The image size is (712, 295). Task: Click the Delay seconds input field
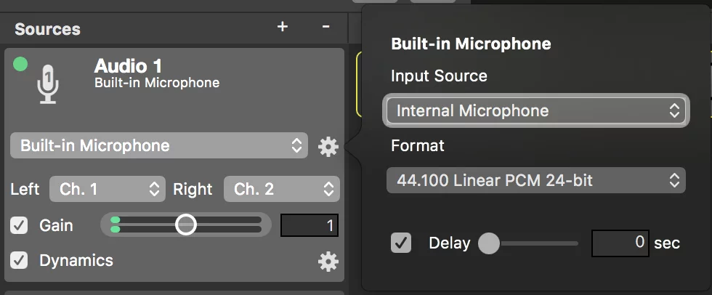point(620,243)
